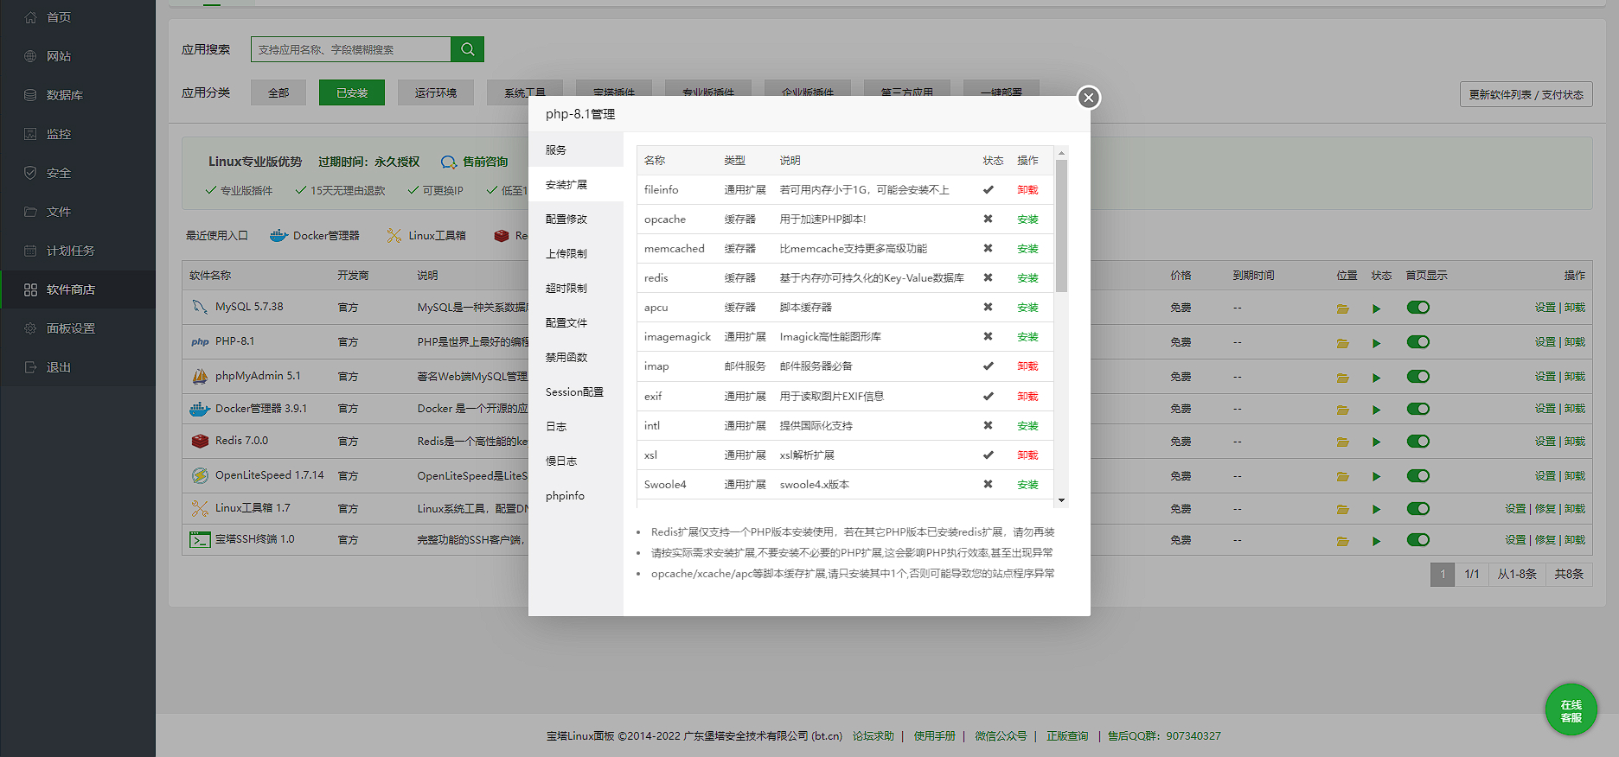1619x757 pixels.
Task: Switch to the 配置修改 tab
Action: [x=566, y=219]
